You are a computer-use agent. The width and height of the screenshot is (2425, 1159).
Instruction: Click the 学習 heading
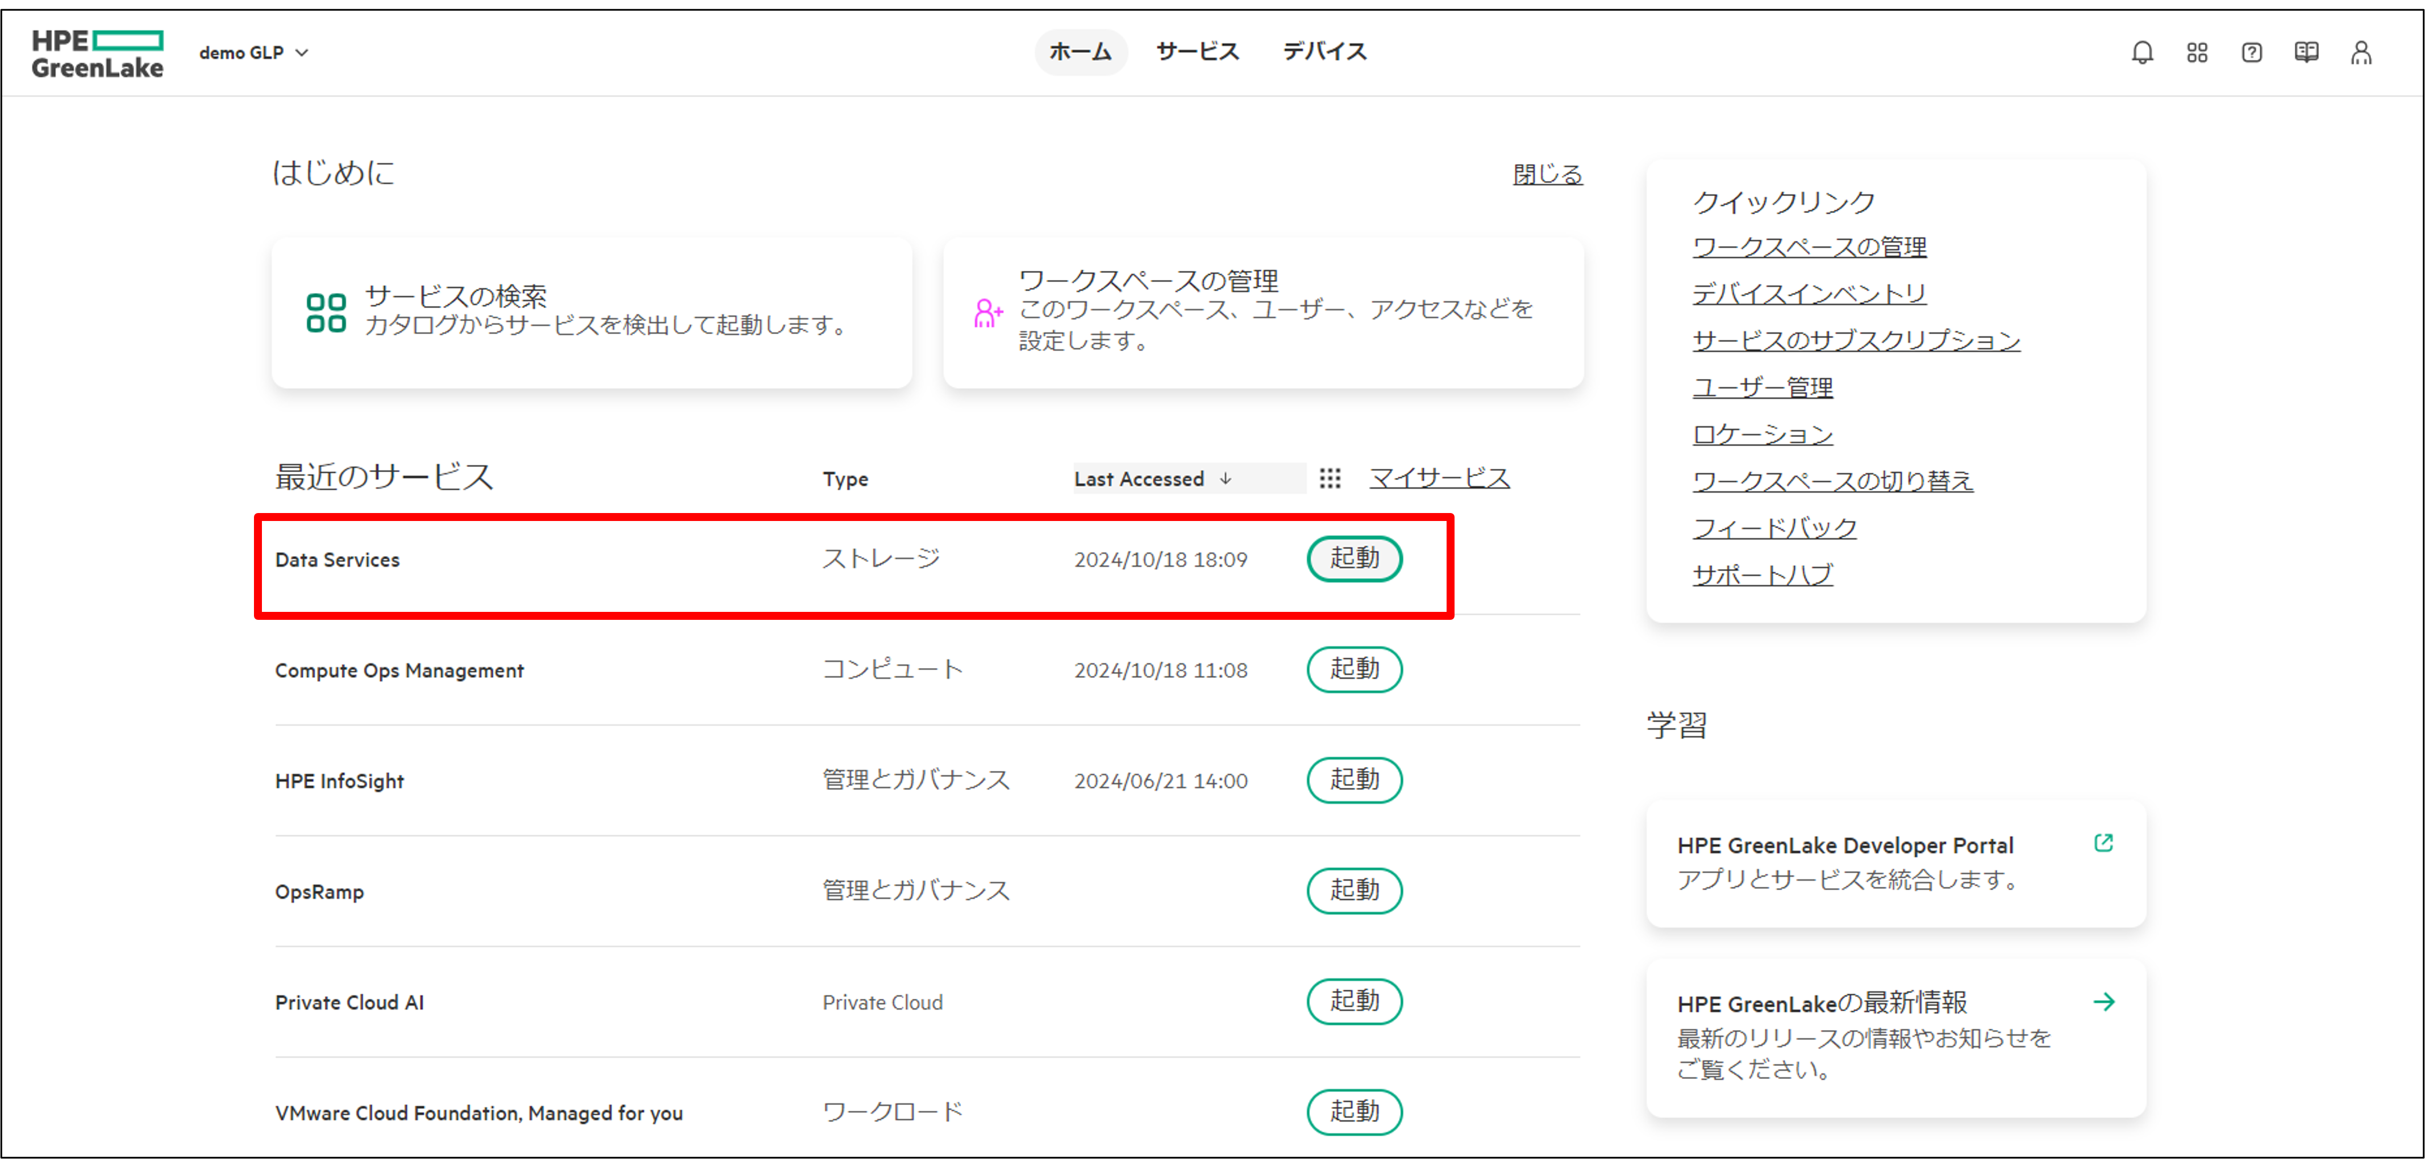coord(1676,725)
